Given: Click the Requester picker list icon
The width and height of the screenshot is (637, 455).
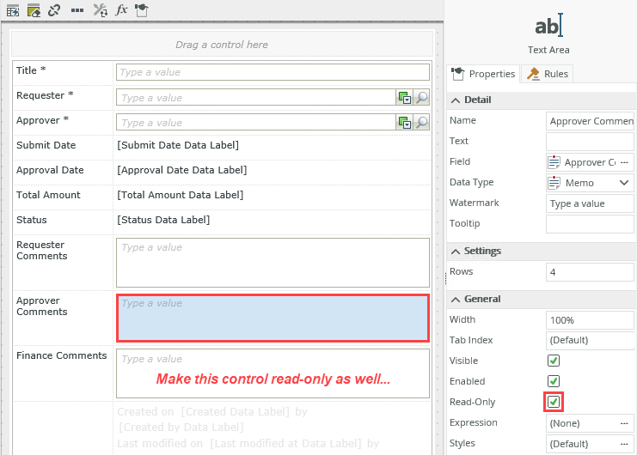Looking at the screenshot, I should click(405, 98).
